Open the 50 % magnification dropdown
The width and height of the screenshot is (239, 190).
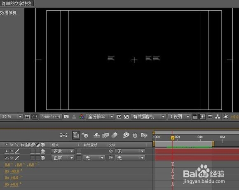pos(12,117)
